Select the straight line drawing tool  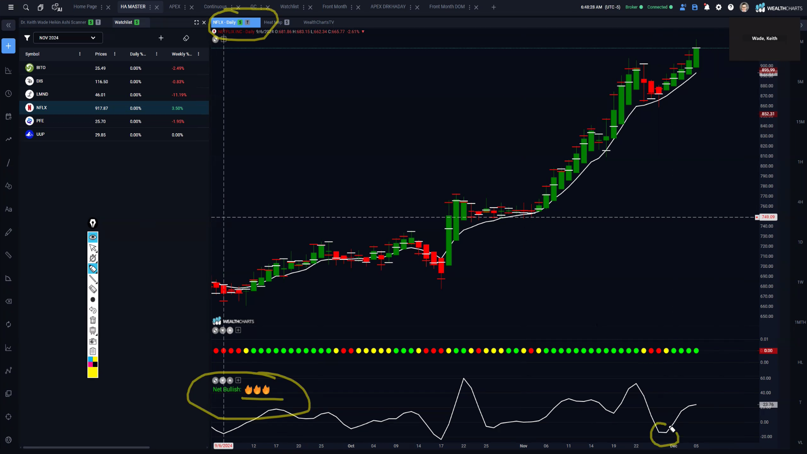coord(93,279)
